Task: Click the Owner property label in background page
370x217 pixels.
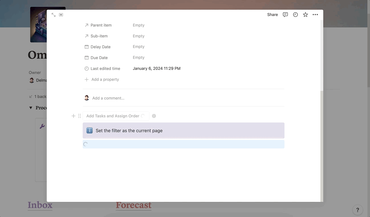Action: pos(35,73)
